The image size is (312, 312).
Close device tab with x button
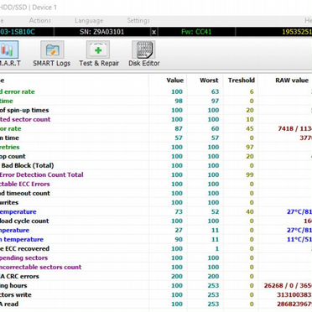coord(153,32)
